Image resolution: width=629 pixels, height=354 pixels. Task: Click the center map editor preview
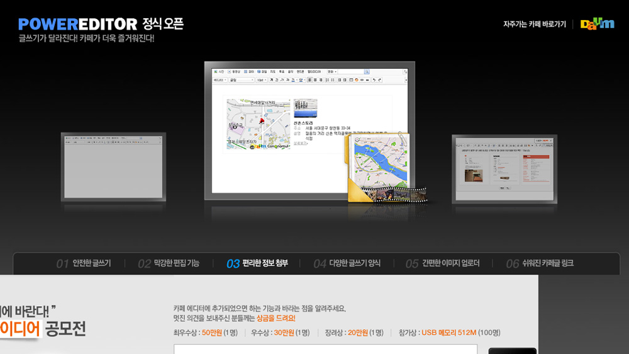pos(309,130)
